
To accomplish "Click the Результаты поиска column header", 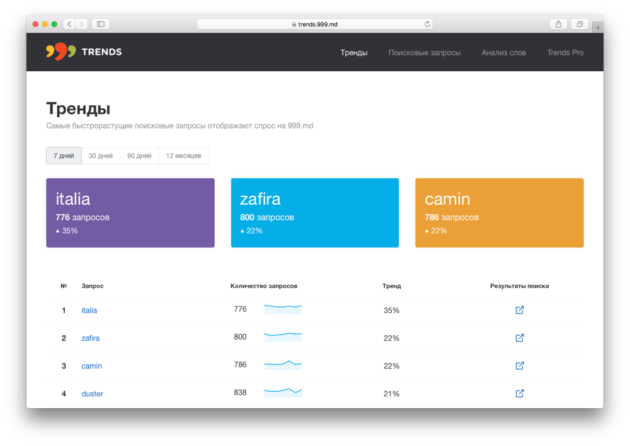I will (520, 286).
